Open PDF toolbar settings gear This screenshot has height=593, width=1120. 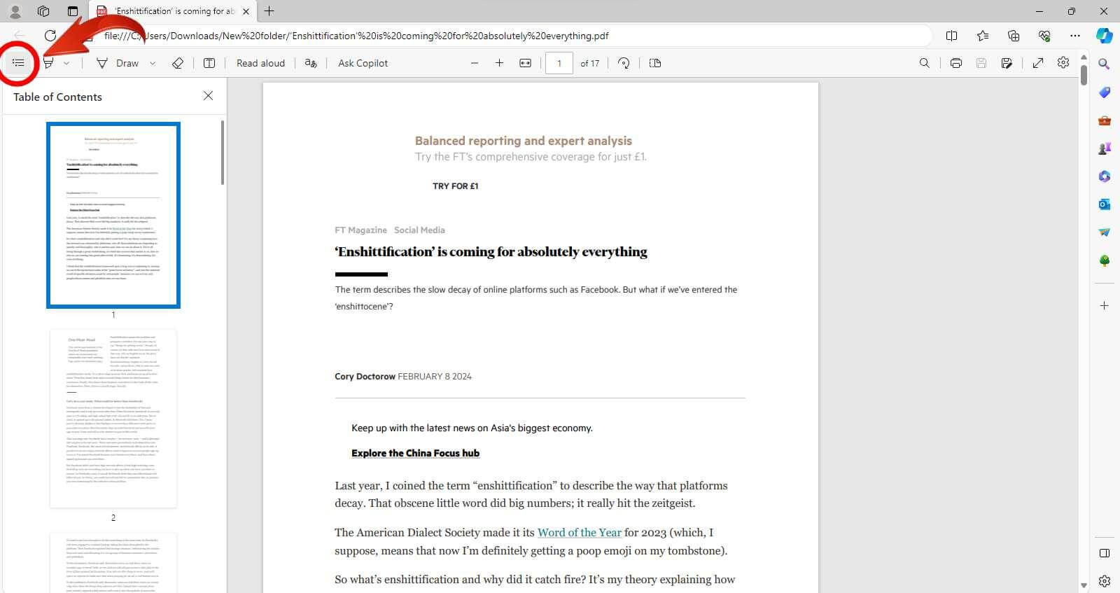coord(1063,62)
